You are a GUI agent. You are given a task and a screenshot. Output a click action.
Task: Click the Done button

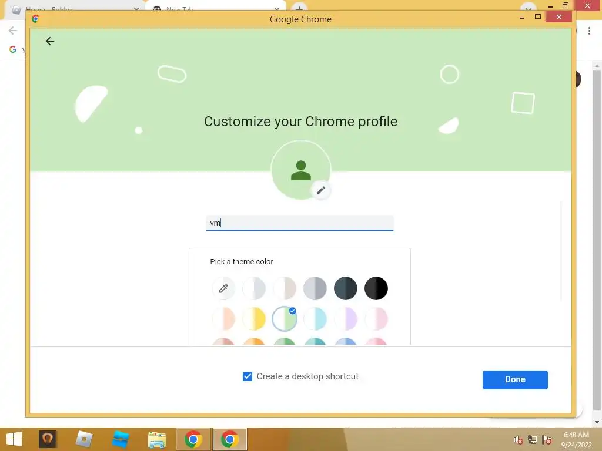point(515,380)
